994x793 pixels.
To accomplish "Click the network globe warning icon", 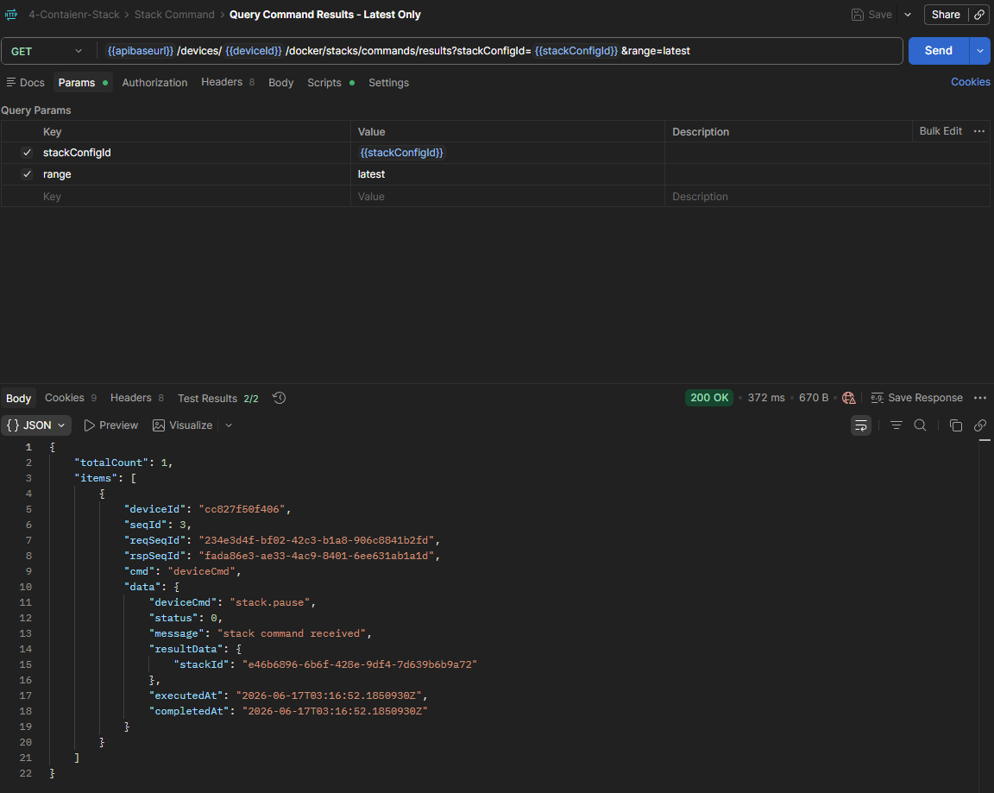I will point(849,398).
